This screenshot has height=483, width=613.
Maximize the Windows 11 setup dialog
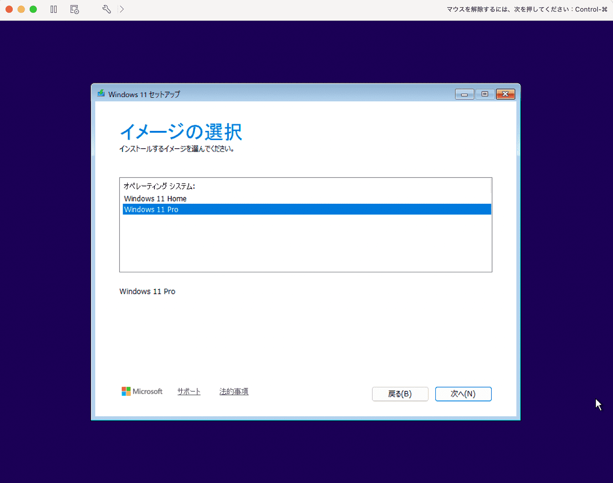485,94
